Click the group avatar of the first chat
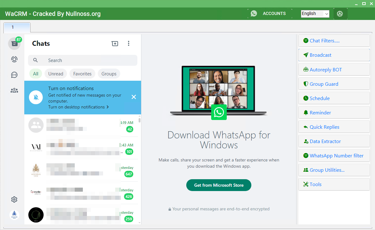This screenshot has width=375, height=230. 36,125
